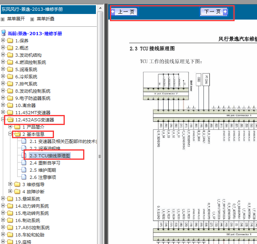Go to previous page (上一页)
Screen dimensions: 257x244
point(124,12)
